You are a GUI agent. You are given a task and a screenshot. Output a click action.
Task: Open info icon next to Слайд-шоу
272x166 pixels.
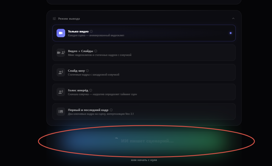tap(87, 71)
